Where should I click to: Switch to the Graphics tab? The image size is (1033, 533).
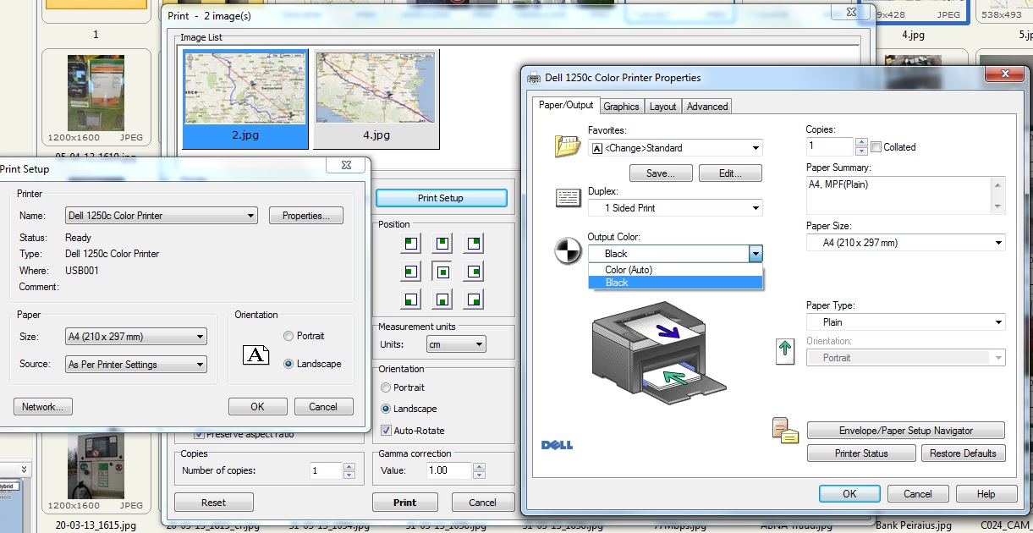point(621,106)
